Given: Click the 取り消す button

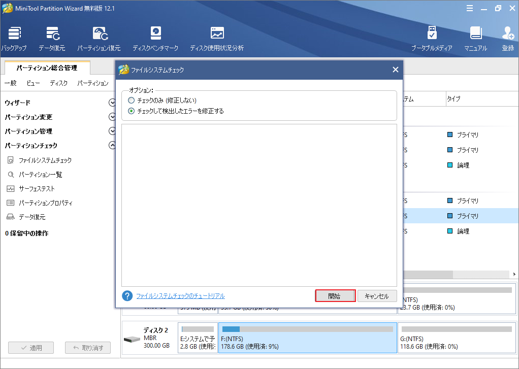Looking at the screenshot, I should tap(88, 348).
